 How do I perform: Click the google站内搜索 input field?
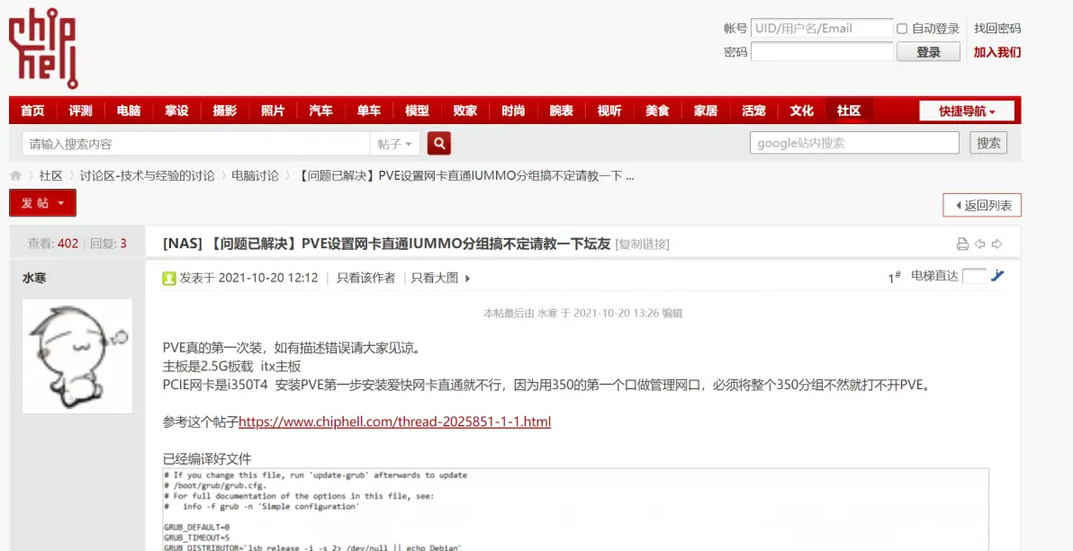point(853,142)
